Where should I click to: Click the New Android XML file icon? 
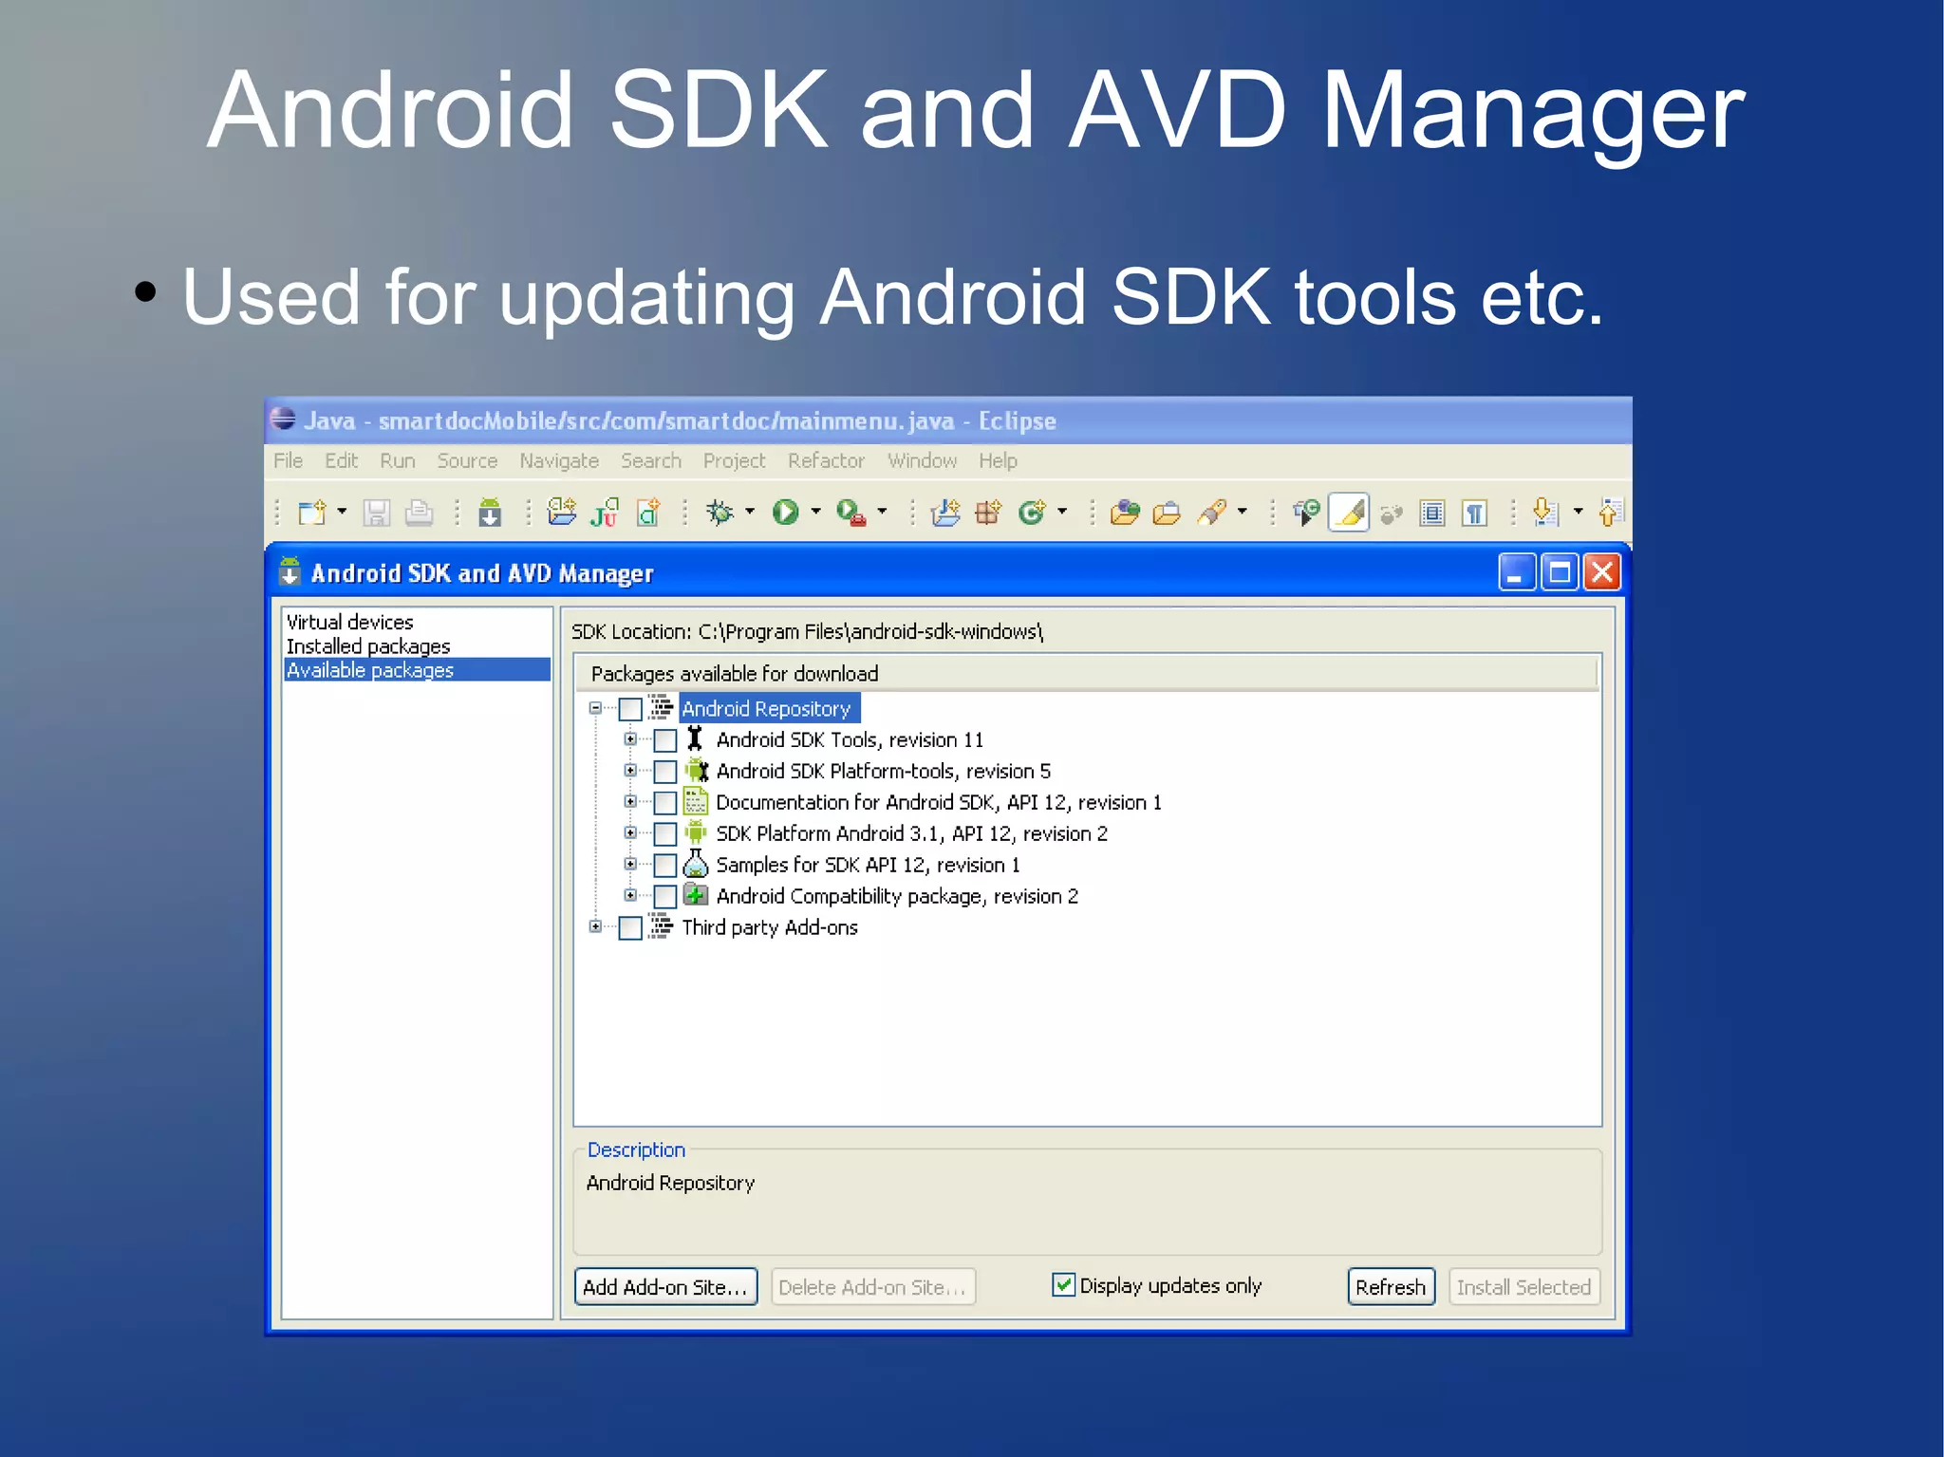coord(648,514)
